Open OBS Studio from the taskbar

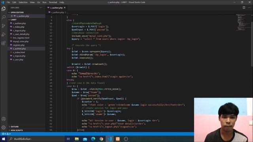tap(126, 139)
